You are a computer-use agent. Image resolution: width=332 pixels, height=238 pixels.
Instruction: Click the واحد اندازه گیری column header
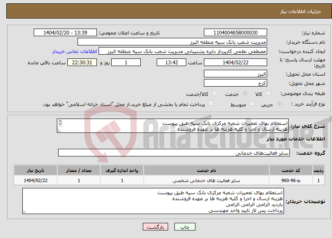122,170
